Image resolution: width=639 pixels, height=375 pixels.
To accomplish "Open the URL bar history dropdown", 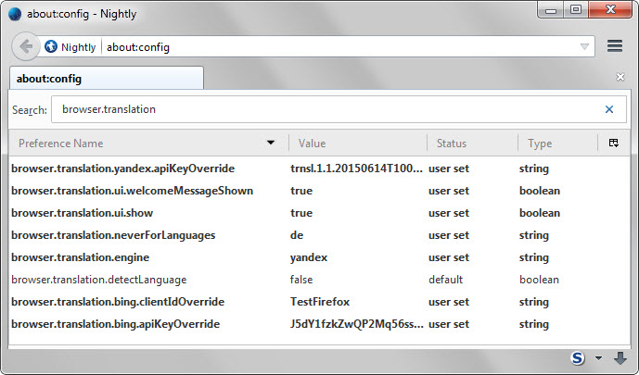I will pos(584,47).
